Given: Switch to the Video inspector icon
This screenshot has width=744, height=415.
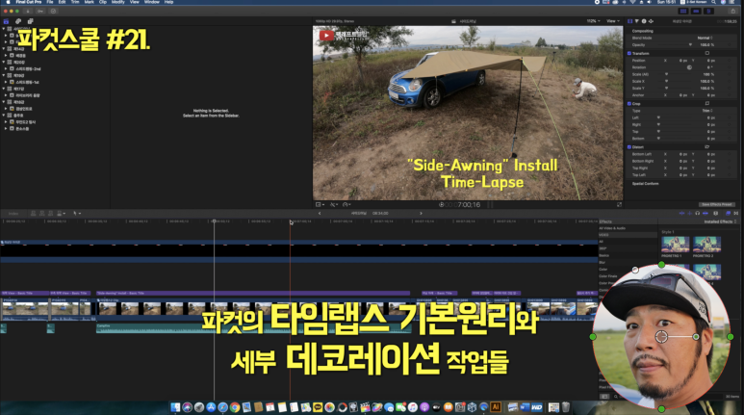Looking at the screenshot, I should [630, 21].
